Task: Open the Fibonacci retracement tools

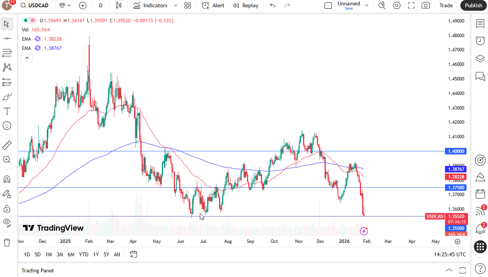Action: 7,52
